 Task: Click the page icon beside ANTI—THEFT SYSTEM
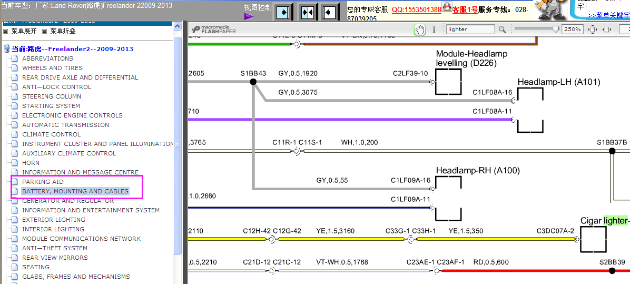coord(14,248)
